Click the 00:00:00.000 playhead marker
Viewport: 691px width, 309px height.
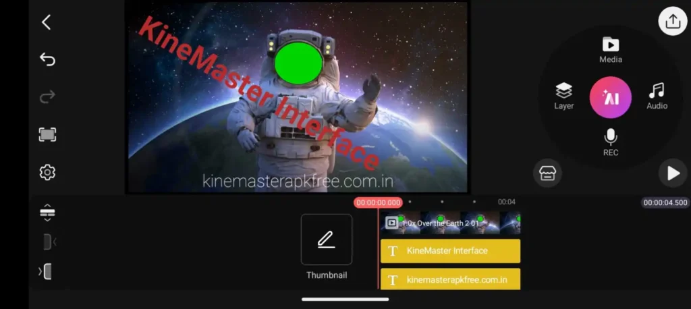[378, 203]
